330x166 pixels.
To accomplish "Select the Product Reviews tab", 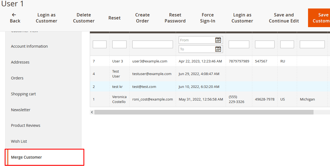I will (26, 125).
